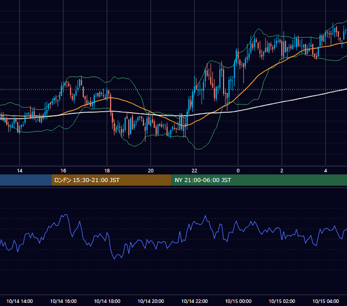Click the 10/15 02:00 timestamp label
This screenshot has width=347, height=306.
[x=282, y=301]
